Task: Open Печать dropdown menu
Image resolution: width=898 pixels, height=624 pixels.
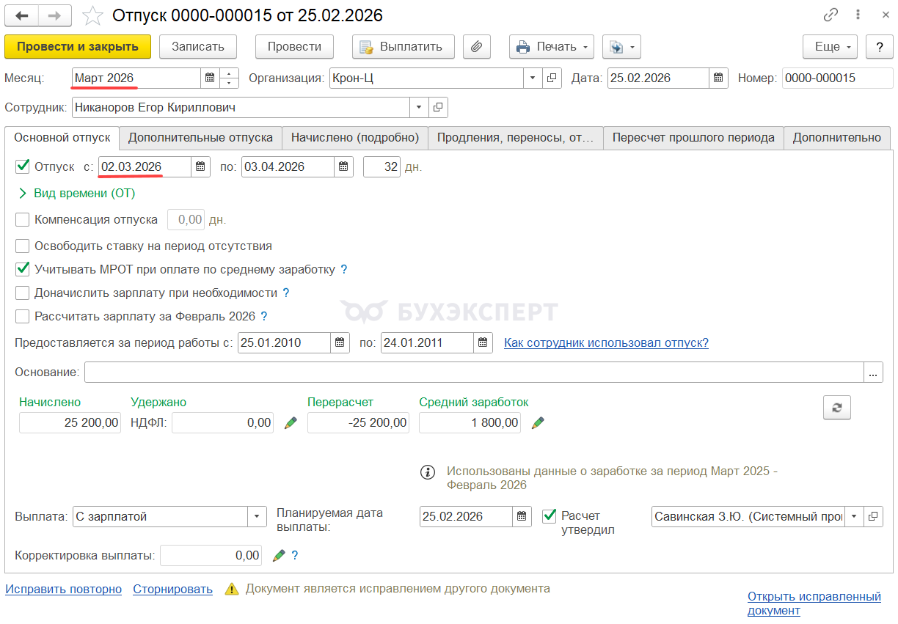Action: [x=552, y=46]
